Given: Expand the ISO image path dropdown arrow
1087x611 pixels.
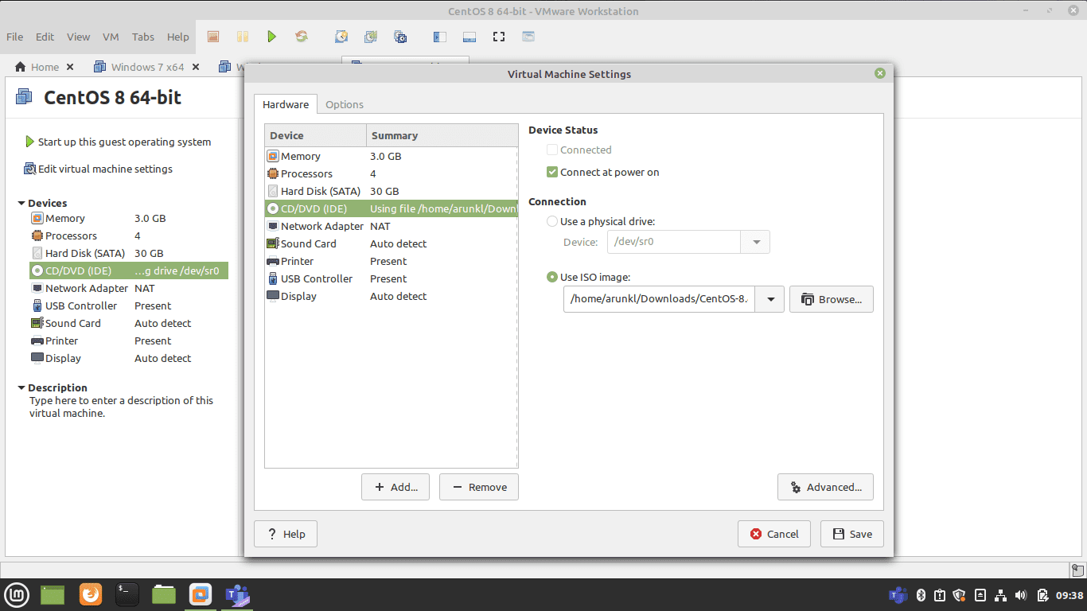Looking at the screenshot, I should pos(770,299).
